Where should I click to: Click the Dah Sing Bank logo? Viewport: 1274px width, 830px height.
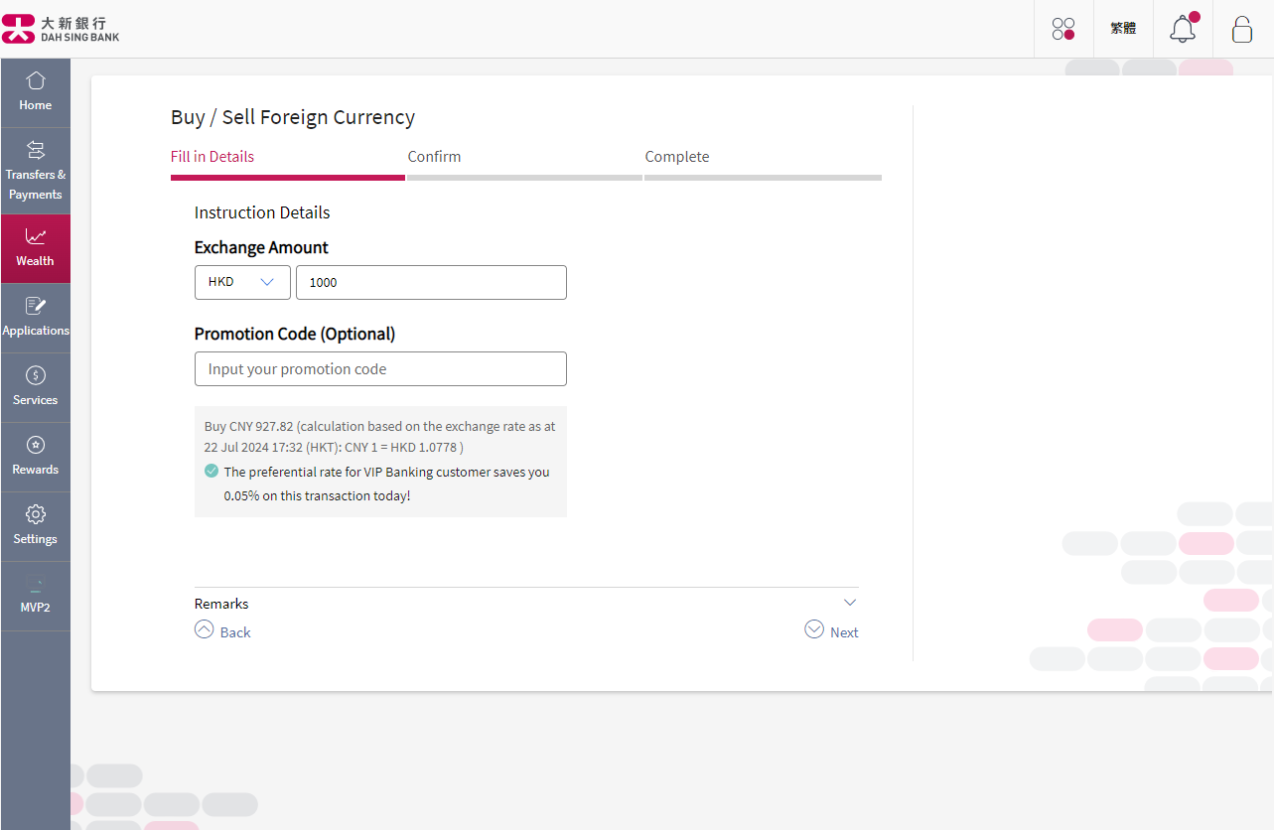pyautogui.click(x=61, y=29)
